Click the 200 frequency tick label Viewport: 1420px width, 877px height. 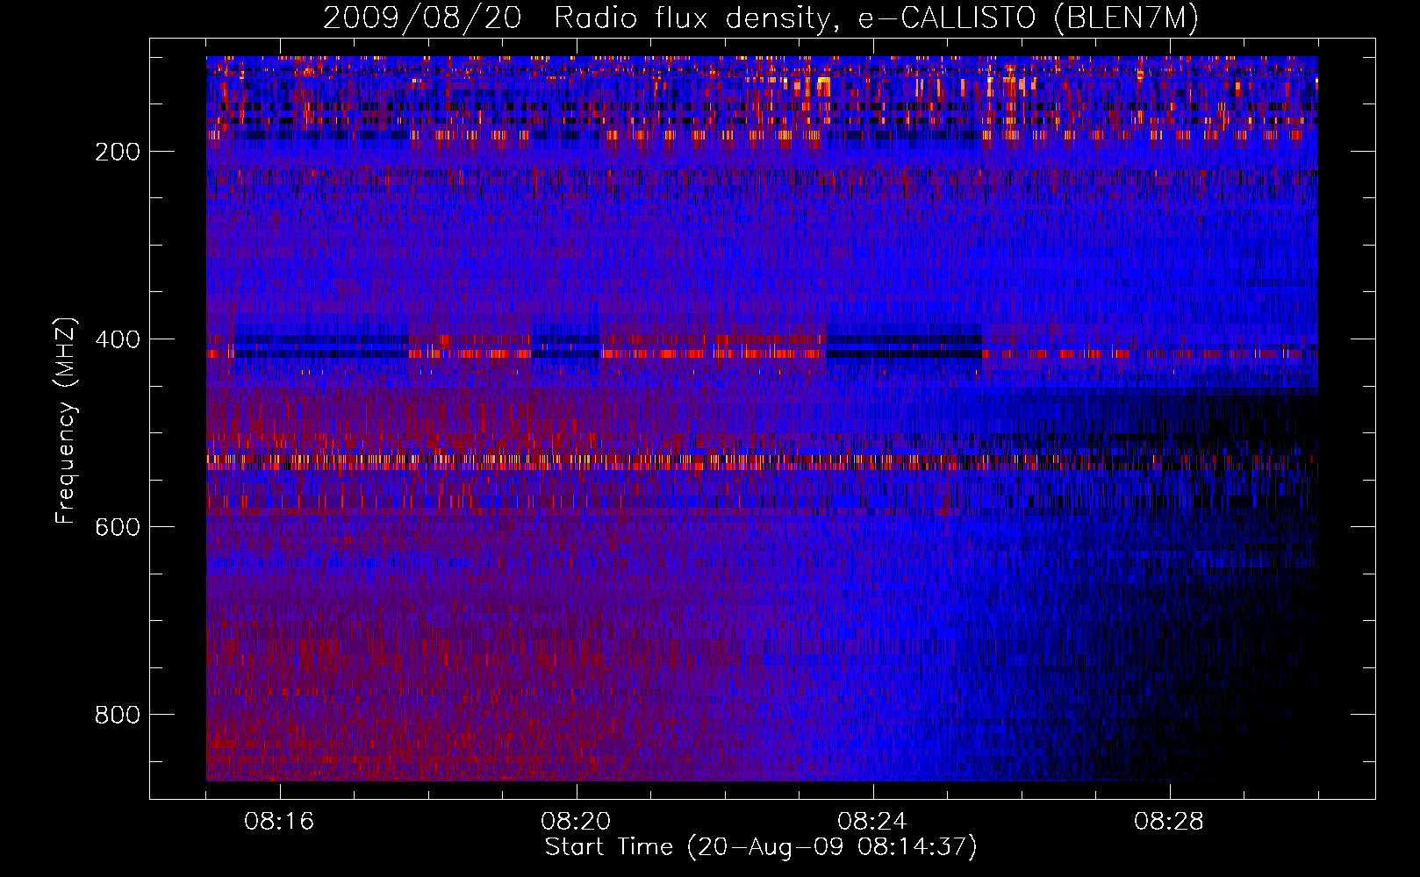click(x=118, y=152)
